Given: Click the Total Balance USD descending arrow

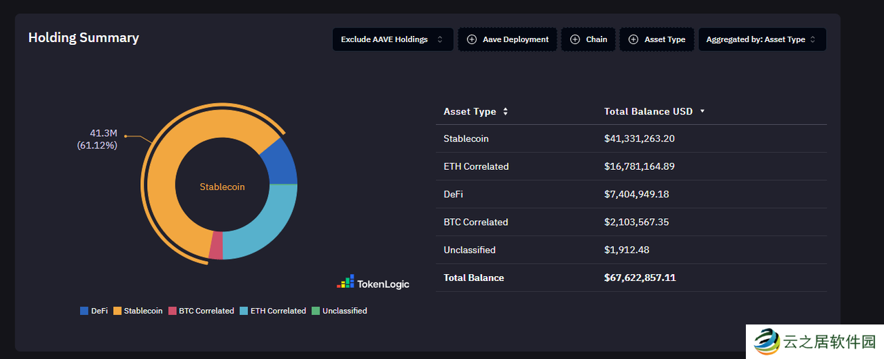Looking at the screenshot, I should coord(702,111).
